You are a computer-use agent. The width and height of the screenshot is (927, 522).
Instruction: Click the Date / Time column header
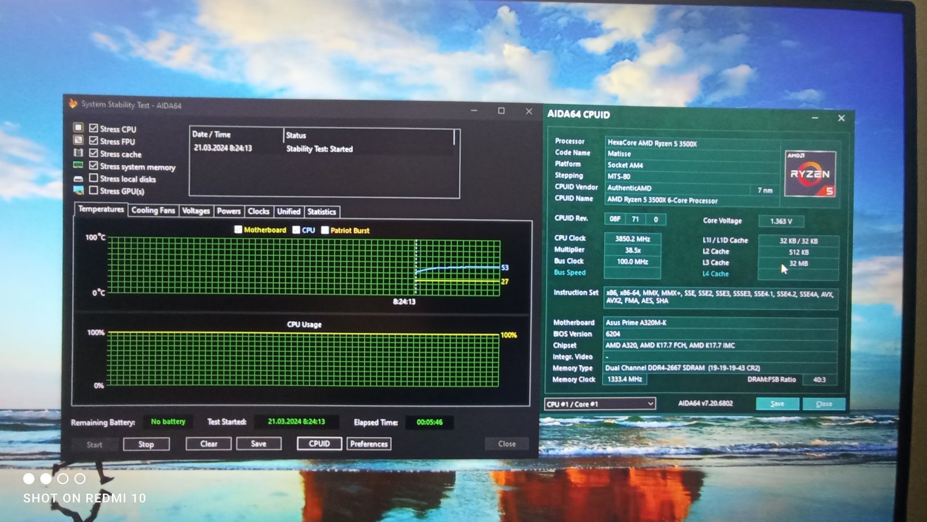236,134
